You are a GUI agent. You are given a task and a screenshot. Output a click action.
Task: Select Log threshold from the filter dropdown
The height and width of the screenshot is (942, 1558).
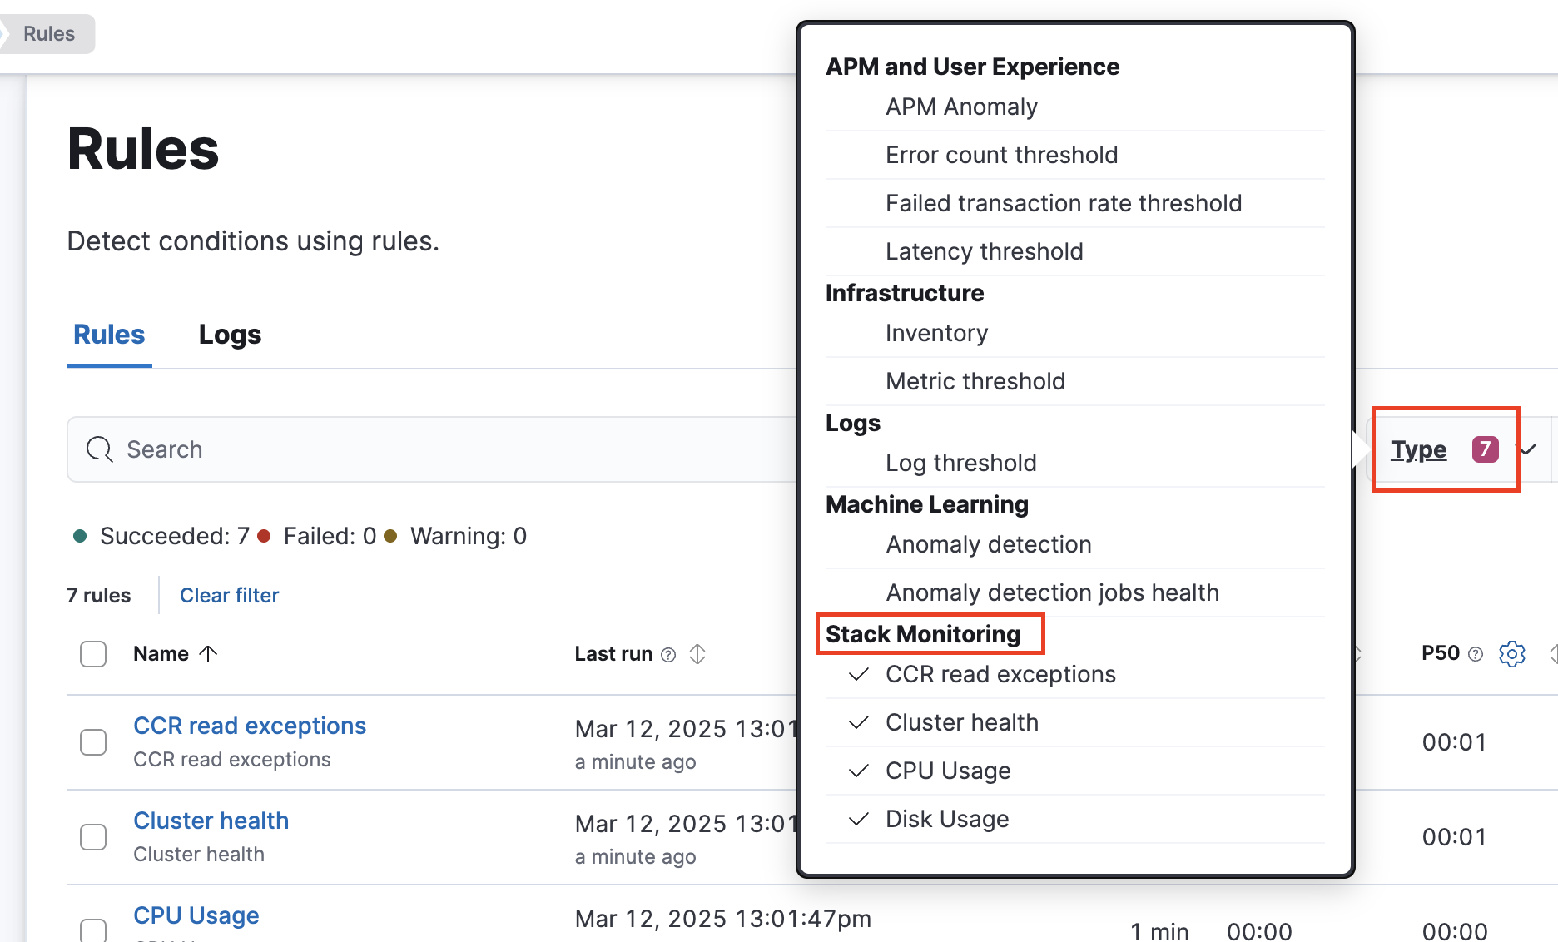tap(960, 463)
